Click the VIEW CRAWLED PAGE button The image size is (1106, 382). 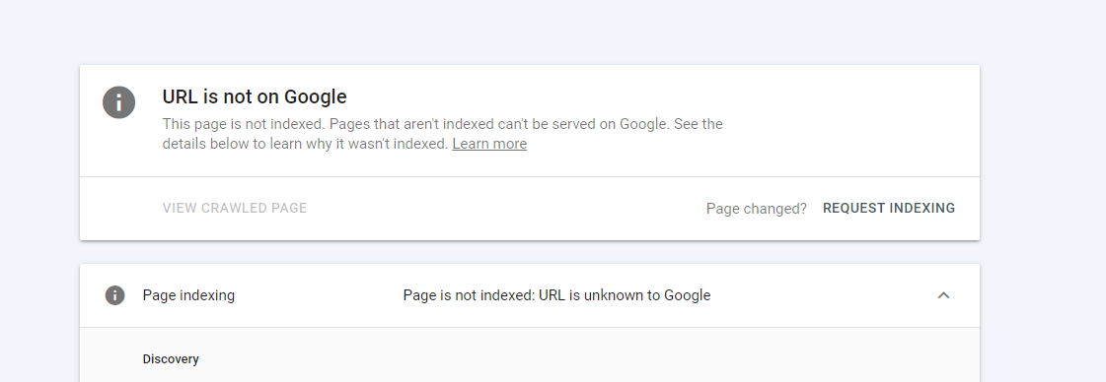(235, 209)
